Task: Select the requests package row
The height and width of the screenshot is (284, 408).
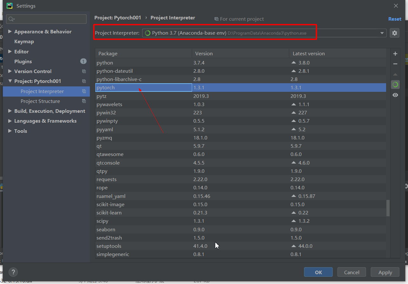Action: pyautogui.click(x=241, y=179)
